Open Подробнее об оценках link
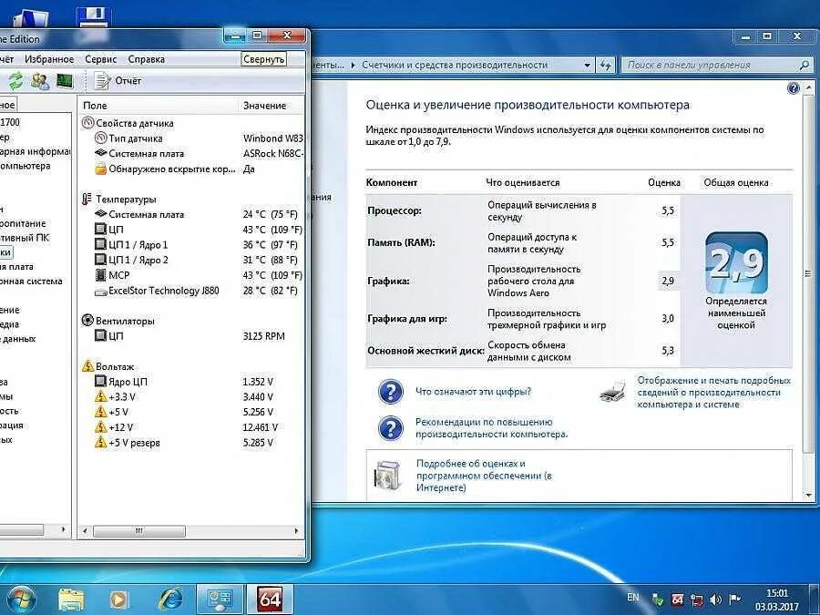Image resolution: width=820 pixels, height=615 pixels. [484, 476]
